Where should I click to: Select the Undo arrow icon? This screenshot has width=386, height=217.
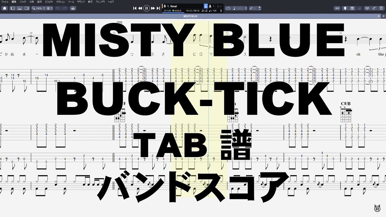[58, 8]
